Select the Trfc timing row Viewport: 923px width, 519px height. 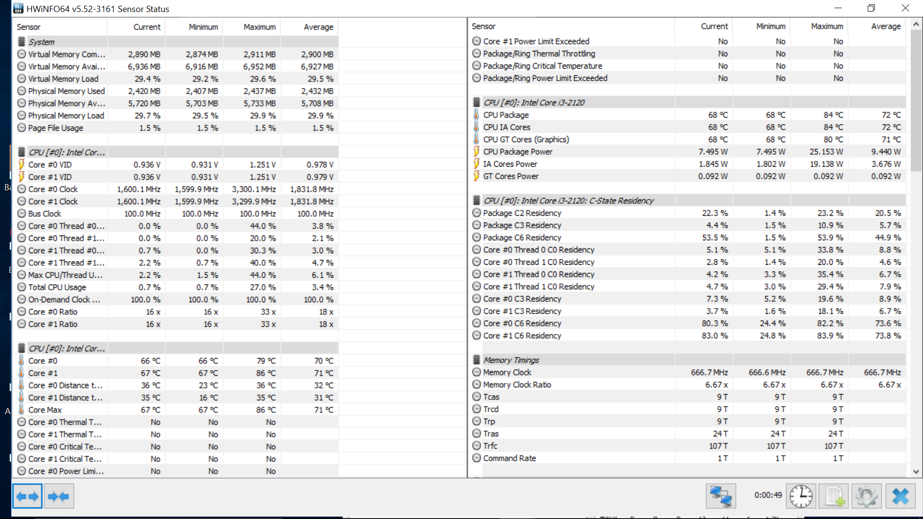click(687, 446)
